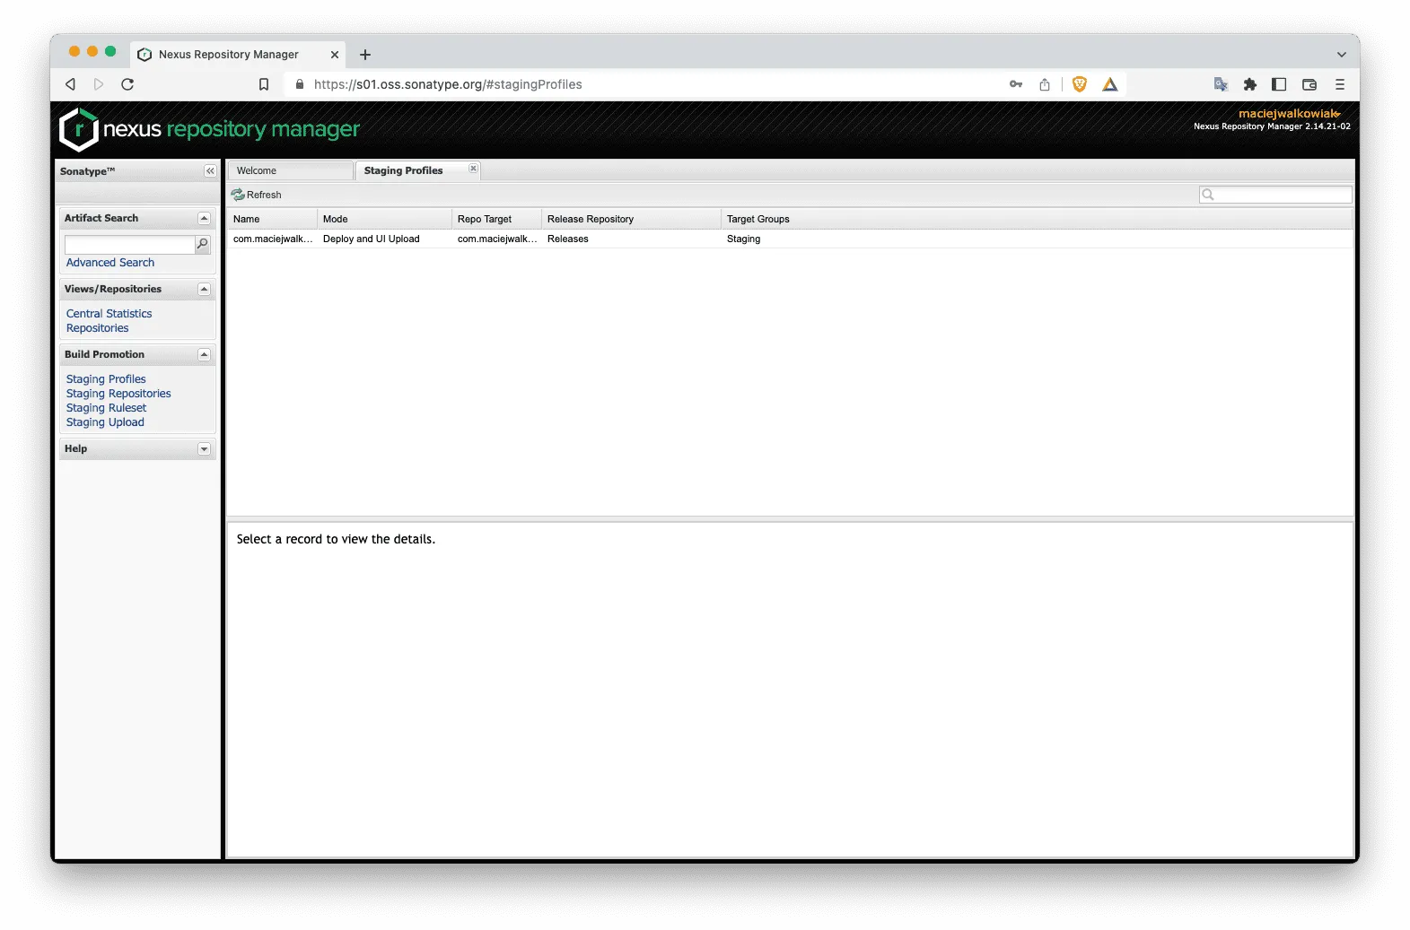1410x930 pixels.
Task: Sort by the Repo Target column header
Action: pos(496,219)
